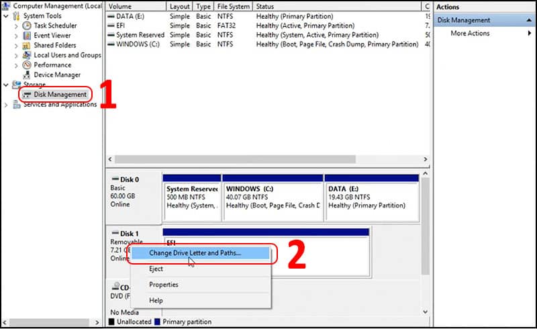Click the Task Scheduler clock icon
The height and width of the screenshot is (329, 537).
pyautogui.click(x=27, y=26)
